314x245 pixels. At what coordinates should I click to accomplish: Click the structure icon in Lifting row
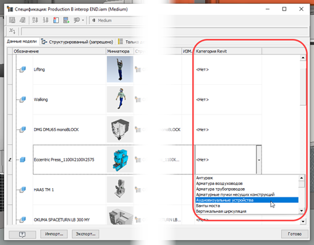tap(138, 69)
